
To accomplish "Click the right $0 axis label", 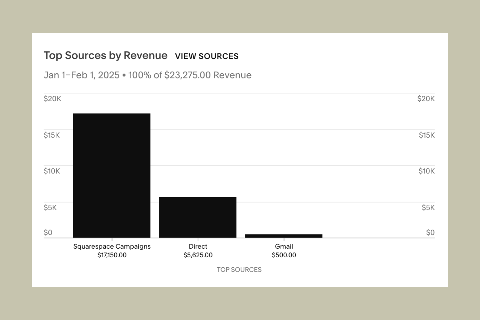I will (x=430, y=232).
